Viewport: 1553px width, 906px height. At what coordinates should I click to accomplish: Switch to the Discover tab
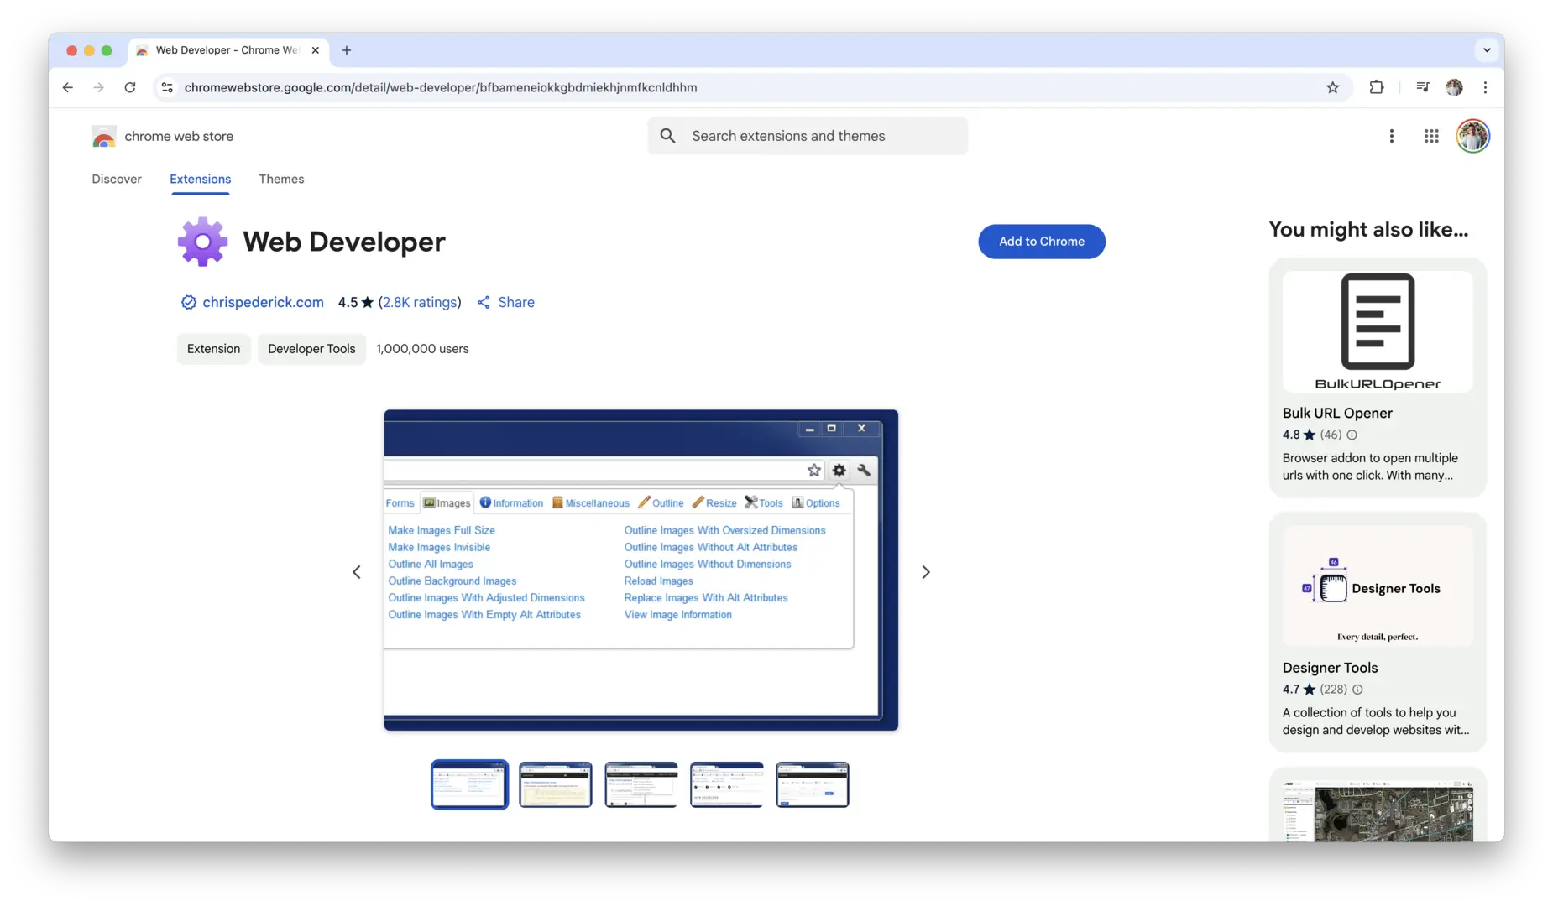point(117,179)
